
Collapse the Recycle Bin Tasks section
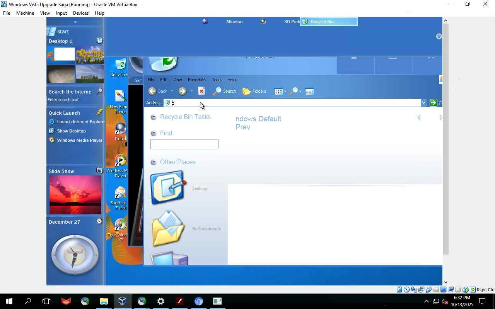[154, 117]
